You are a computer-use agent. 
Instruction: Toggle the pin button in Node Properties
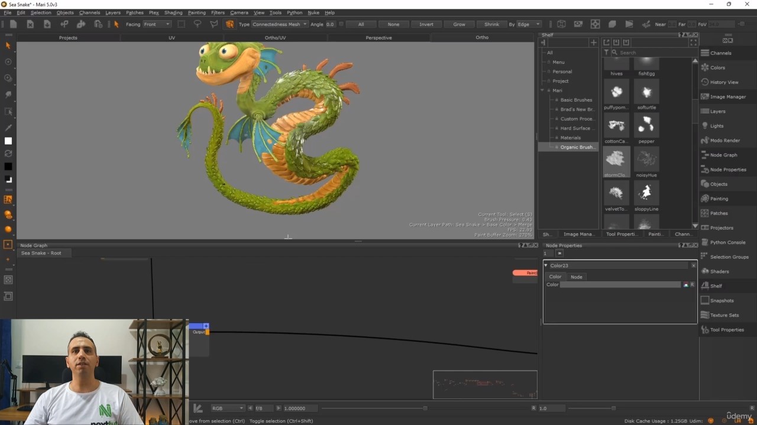[559, 253]
